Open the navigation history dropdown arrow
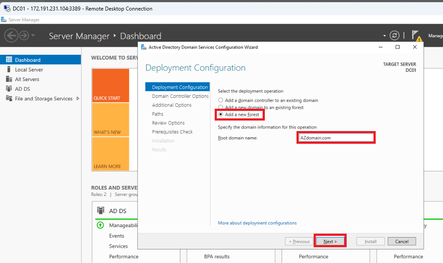 33,36
